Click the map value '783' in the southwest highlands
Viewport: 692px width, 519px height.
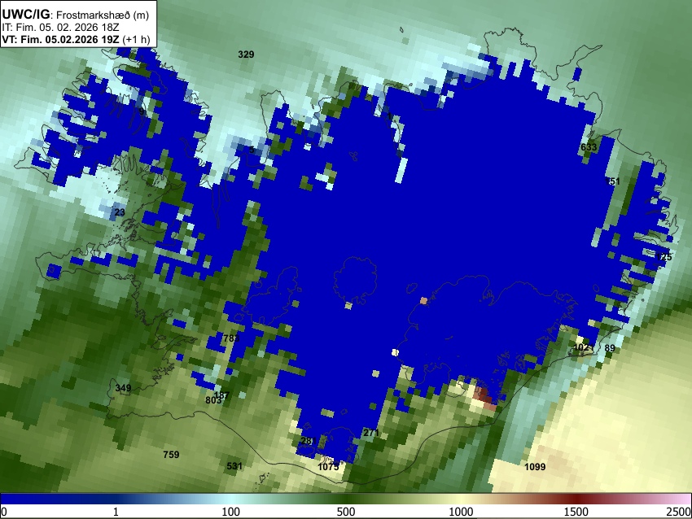point(231,338)
